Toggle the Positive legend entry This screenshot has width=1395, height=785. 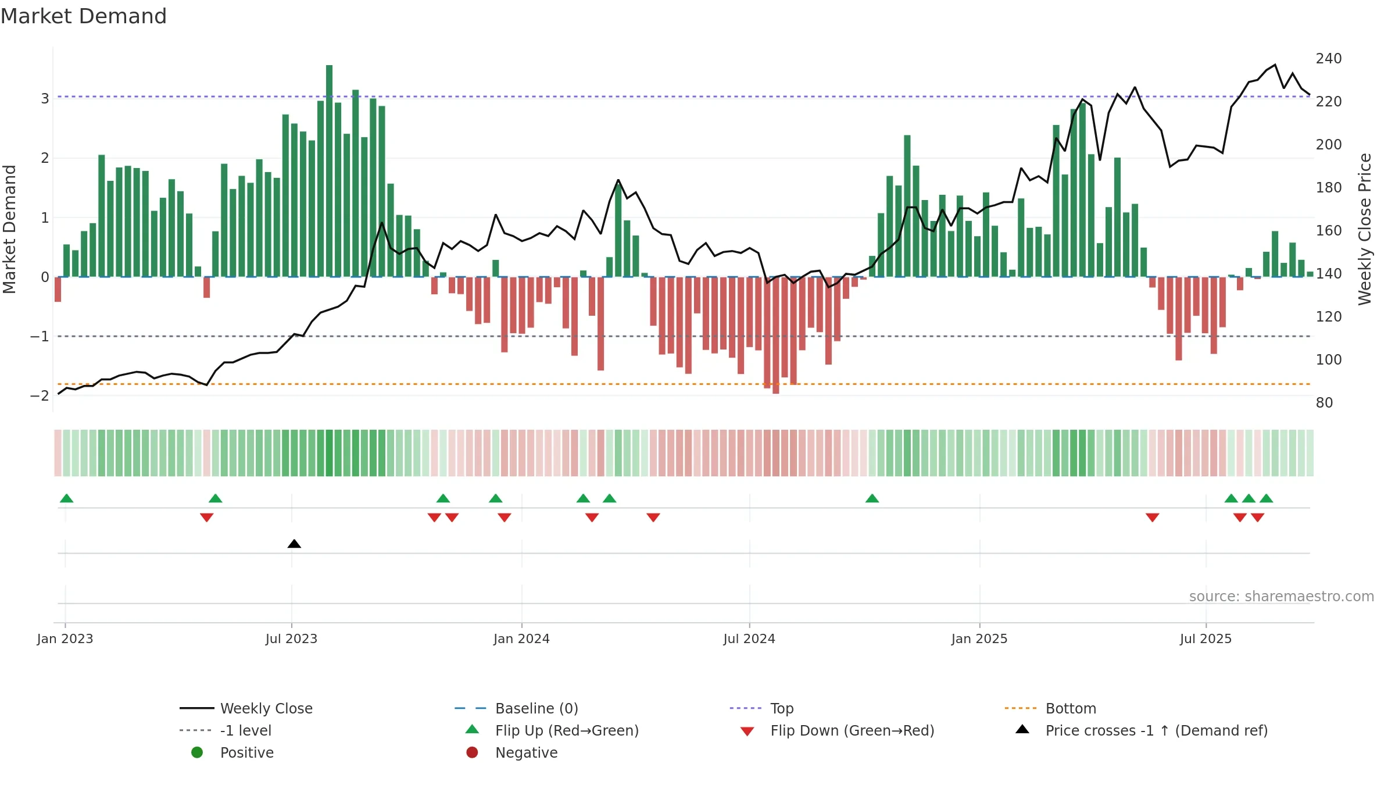[x=232, y=752]
